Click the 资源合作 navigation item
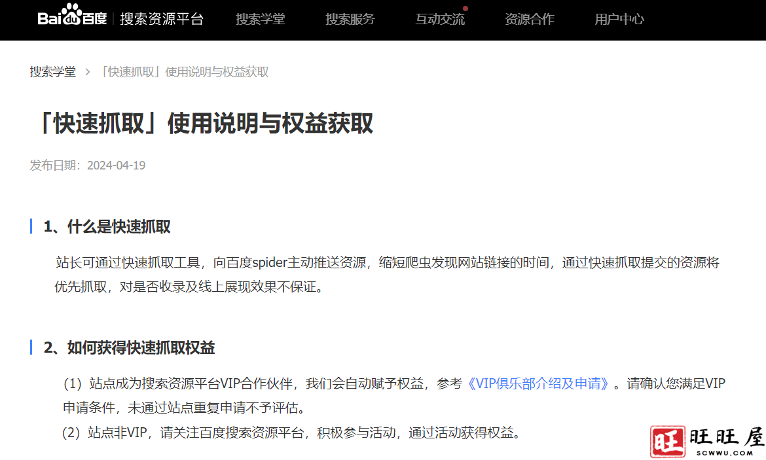The width and height of the screenshot is (766, 460). pyautogui.click(x=530, y=20)
